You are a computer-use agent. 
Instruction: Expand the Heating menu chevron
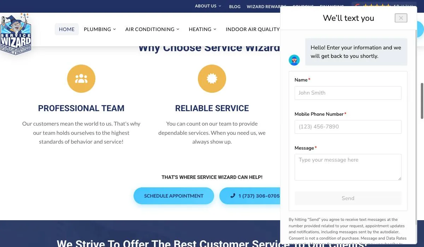(x=215, y=29)
